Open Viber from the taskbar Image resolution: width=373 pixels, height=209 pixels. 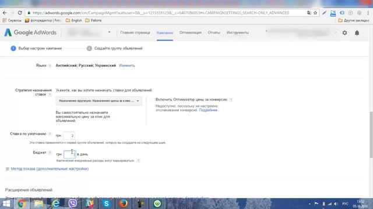pyautogui.click(x=72, y=204)
